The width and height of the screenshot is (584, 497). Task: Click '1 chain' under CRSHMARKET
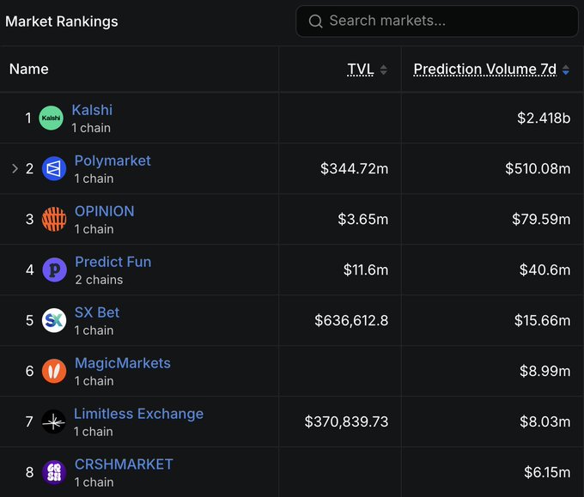94,482
